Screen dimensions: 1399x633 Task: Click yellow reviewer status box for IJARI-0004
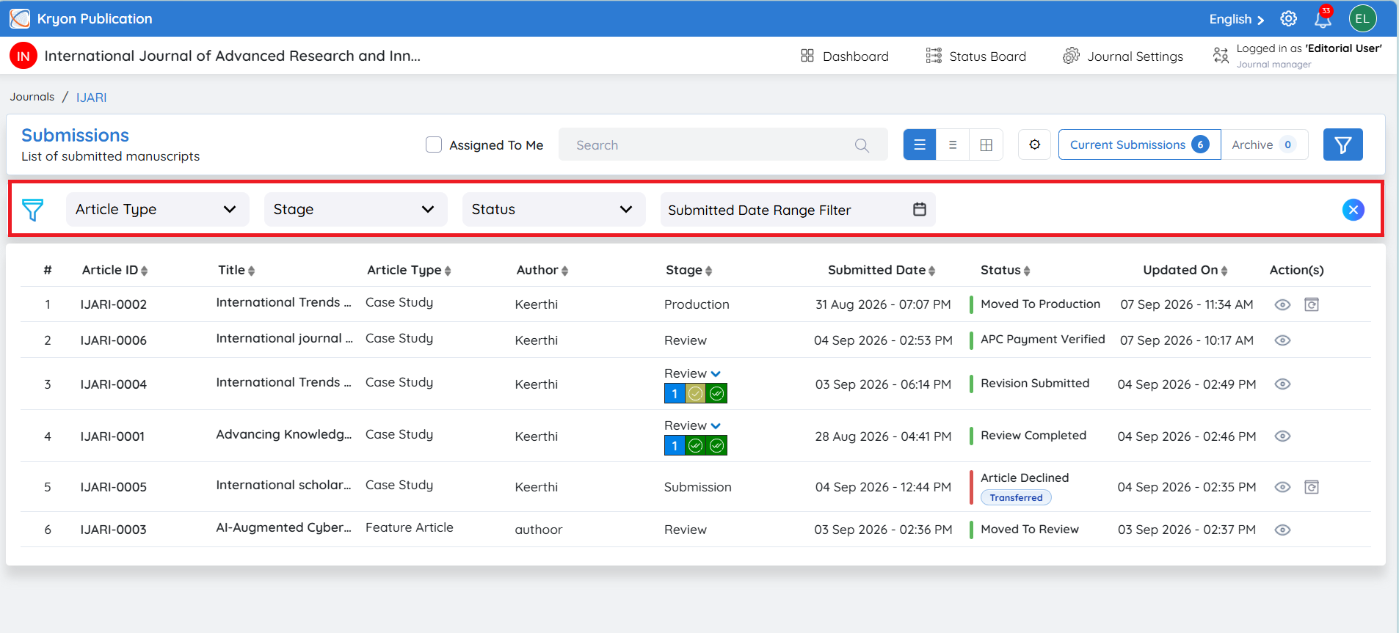click(x=696, y=394)
